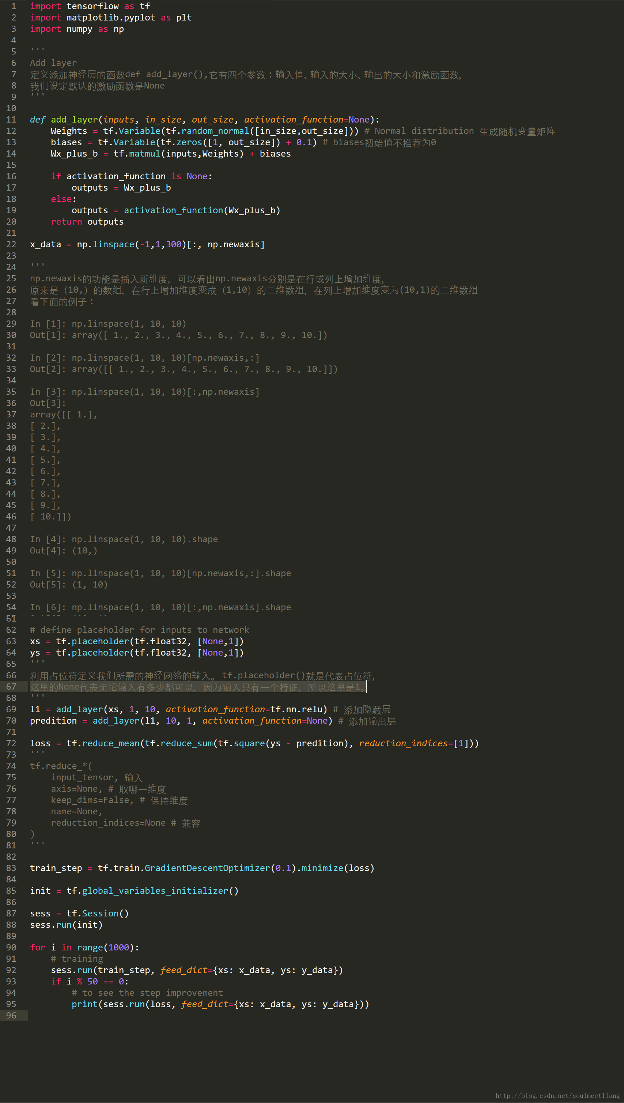Click "In [1]: np.linspace(1, 10, 10)" line
The width and height of the screenshot is (624, 1103).
point(108,324)
